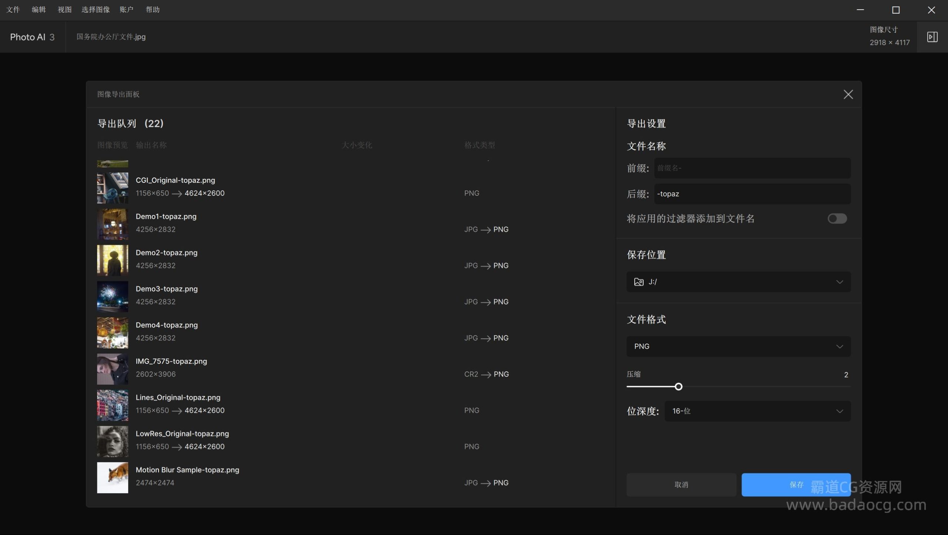This screenshot has width=948, height=535.
Task: Select the Demo1 thumbnail
Action: pyautogui.click(x=113, y=224)
